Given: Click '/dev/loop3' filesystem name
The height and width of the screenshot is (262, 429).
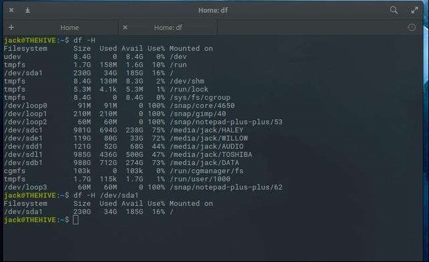Looking at the screenshot, I should (x=25, y=188).
